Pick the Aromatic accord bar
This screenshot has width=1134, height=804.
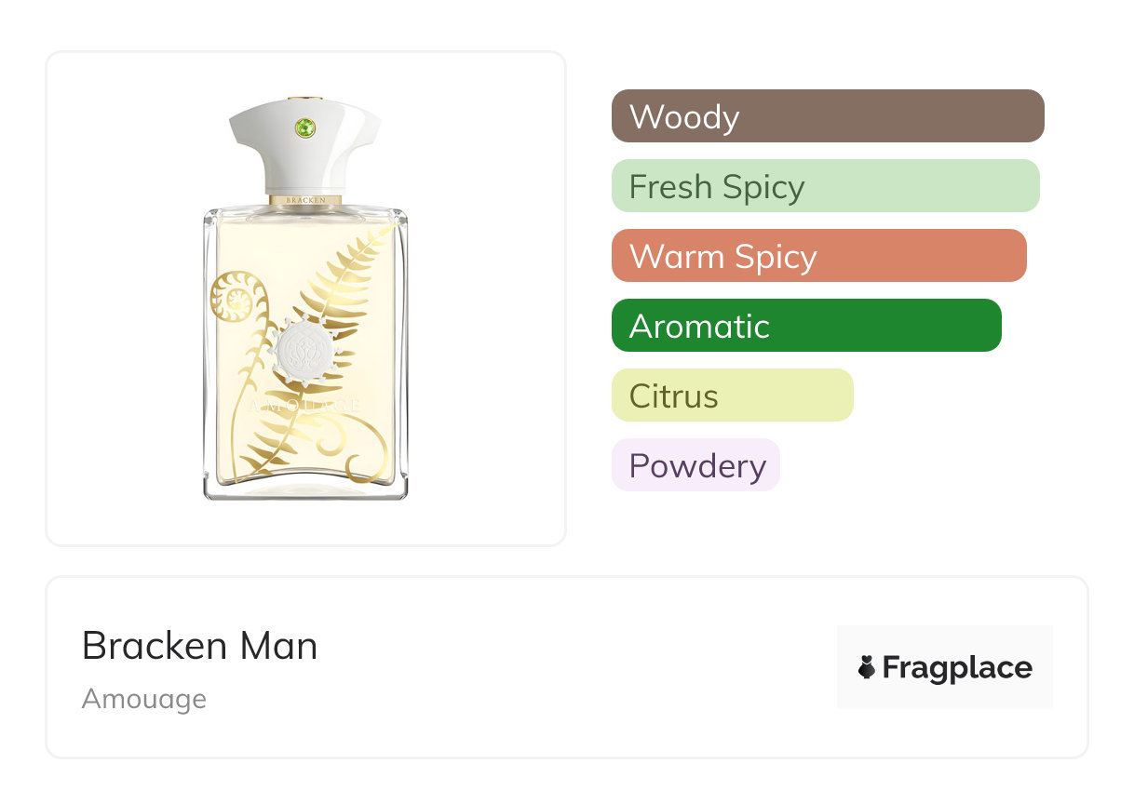[x=805, y=326]
